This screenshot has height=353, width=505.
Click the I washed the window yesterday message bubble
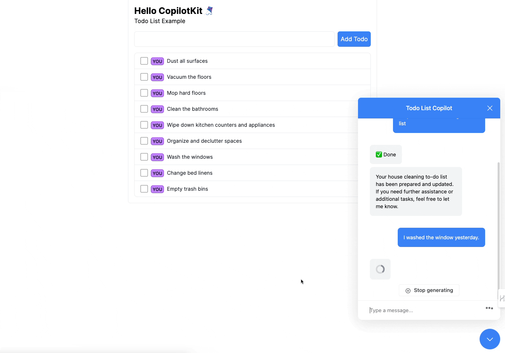(441, 237)
